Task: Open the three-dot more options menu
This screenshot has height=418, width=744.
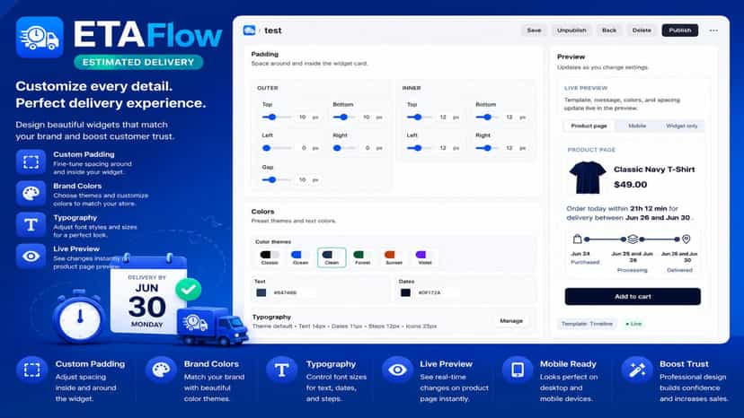Action: [x=713, y=30]
